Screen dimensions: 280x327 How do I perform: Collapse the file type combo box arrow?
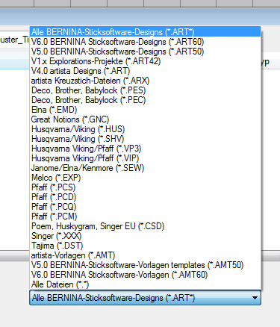pos(255,298)
